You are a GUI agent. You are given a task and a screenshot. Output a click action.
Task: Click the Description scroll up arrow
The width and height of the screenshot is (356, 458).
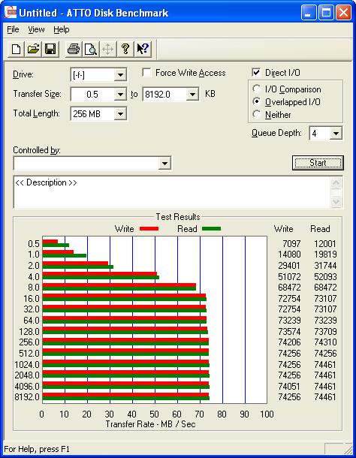click(x=336, y=183)
